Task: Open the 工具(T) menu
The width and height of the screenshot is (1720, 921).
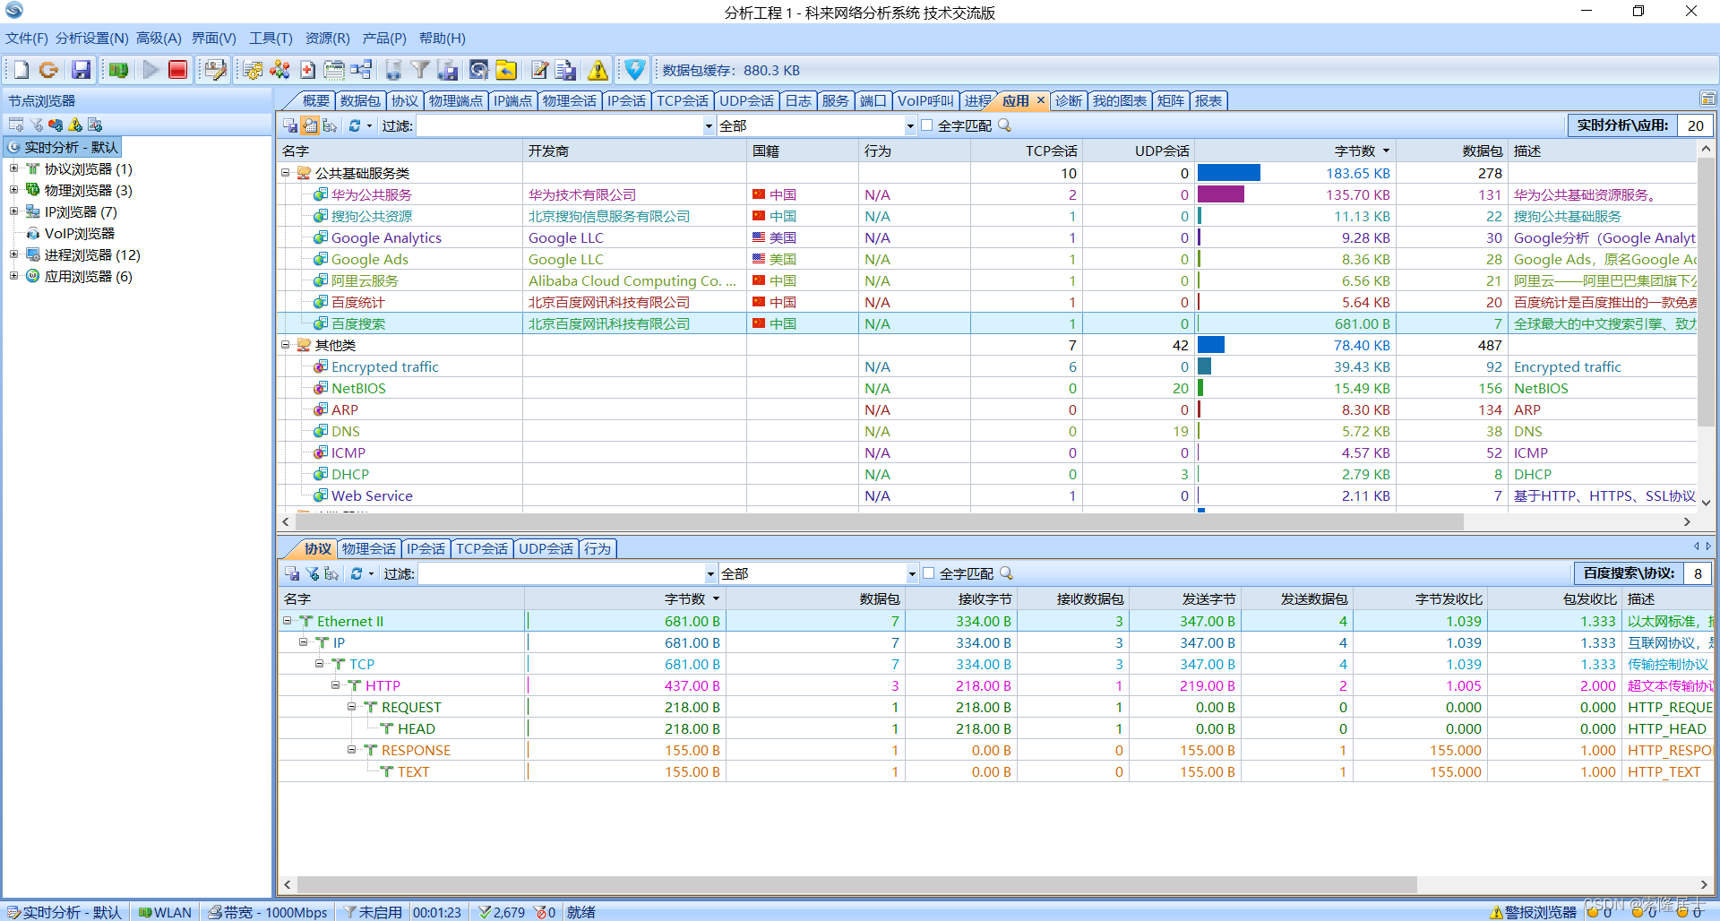Action: click(x=271, y=39)
